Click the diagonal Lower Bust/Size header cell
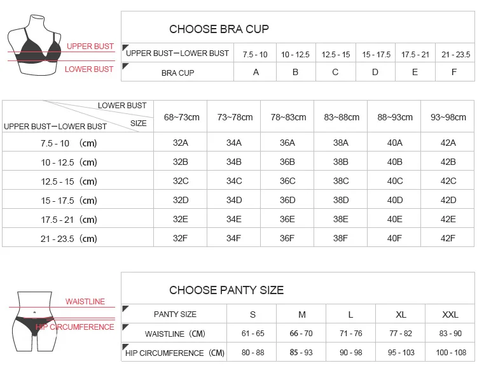Screen dimensions: 477x382 pyautogui.click(x=78, y=116)
